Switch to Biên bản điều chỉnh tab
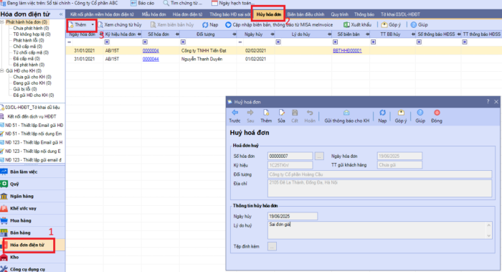 coord(306,14)
